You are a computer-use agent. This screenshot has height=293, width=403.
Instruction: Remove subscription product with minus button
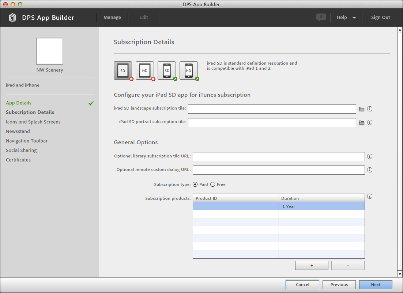click(x=348, y=266)
